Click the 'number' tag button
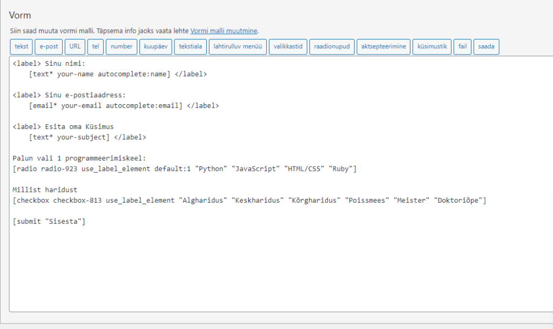The height and width of the screenshot is (329, 553). click(122, 46)
